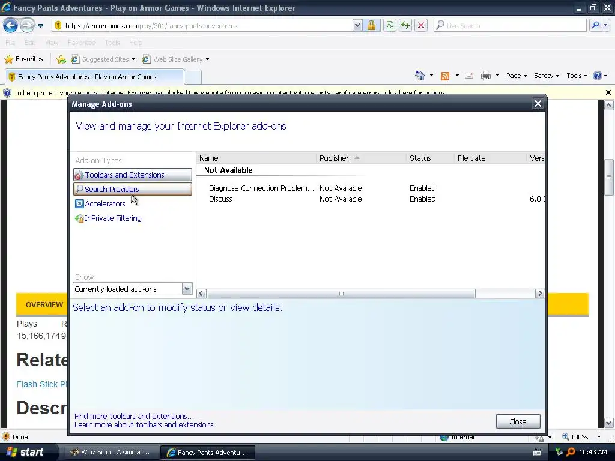Open Suggested Sites link

pyautogui.click(x=103, y=59)
